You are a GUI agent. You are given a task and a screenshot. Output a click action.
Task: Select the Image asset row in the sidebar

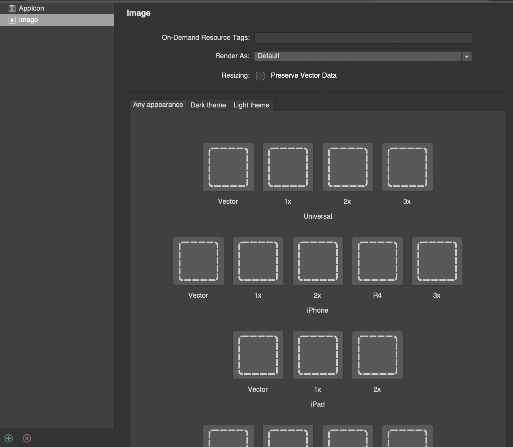(x=57, y=20)
